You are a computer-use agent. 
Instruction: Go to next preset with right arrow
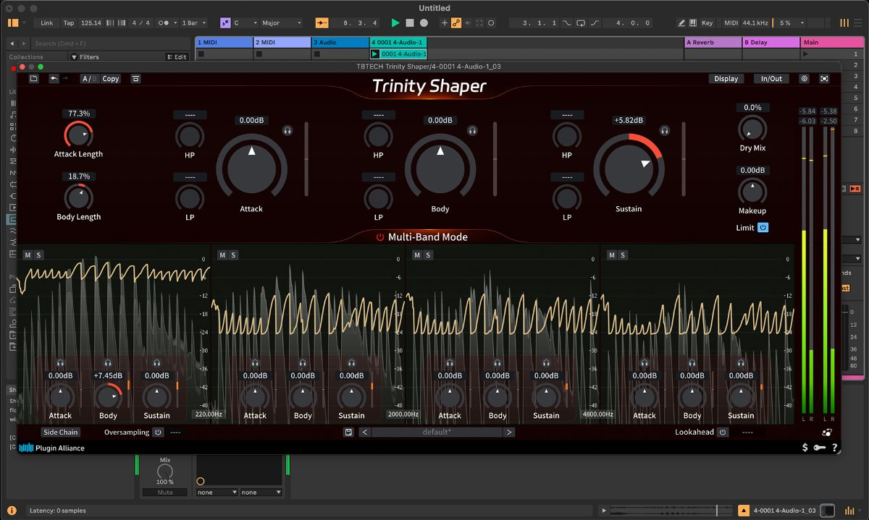[x=509, y=432]
